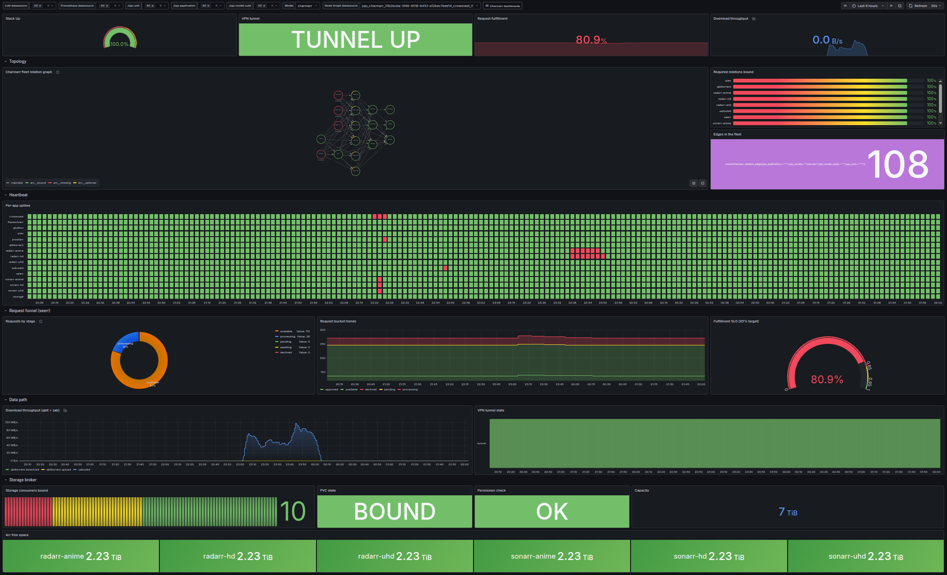Screen dimensions: 947x575
Task: Toggle arc__optional legend entry
Action: [x=85, y=183]
